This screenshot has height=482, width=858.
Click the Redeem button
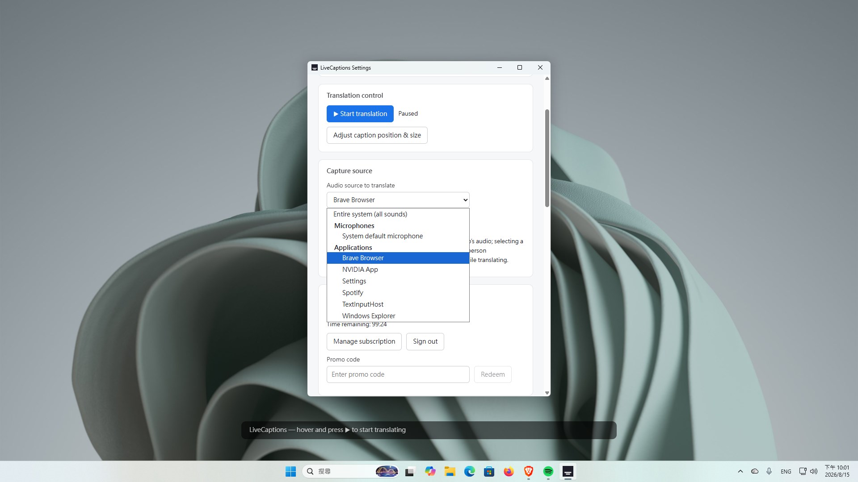493,374
